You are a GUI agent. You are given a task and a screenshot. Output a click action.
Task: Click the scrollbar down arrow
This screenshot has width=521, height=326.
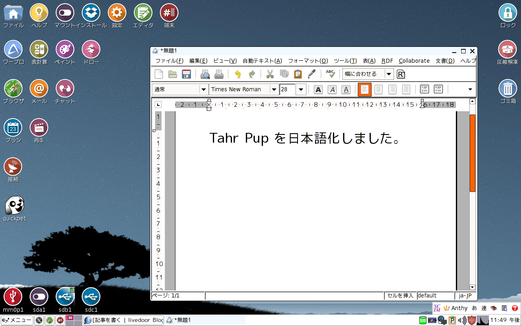473,287
